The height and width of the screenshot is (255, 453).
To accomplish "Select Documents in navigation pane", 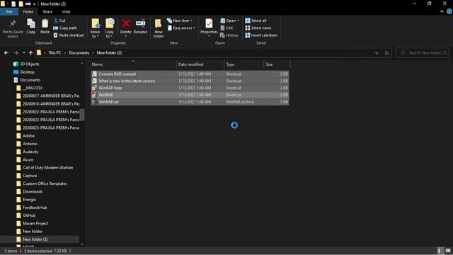I will (x=30, y=80).
